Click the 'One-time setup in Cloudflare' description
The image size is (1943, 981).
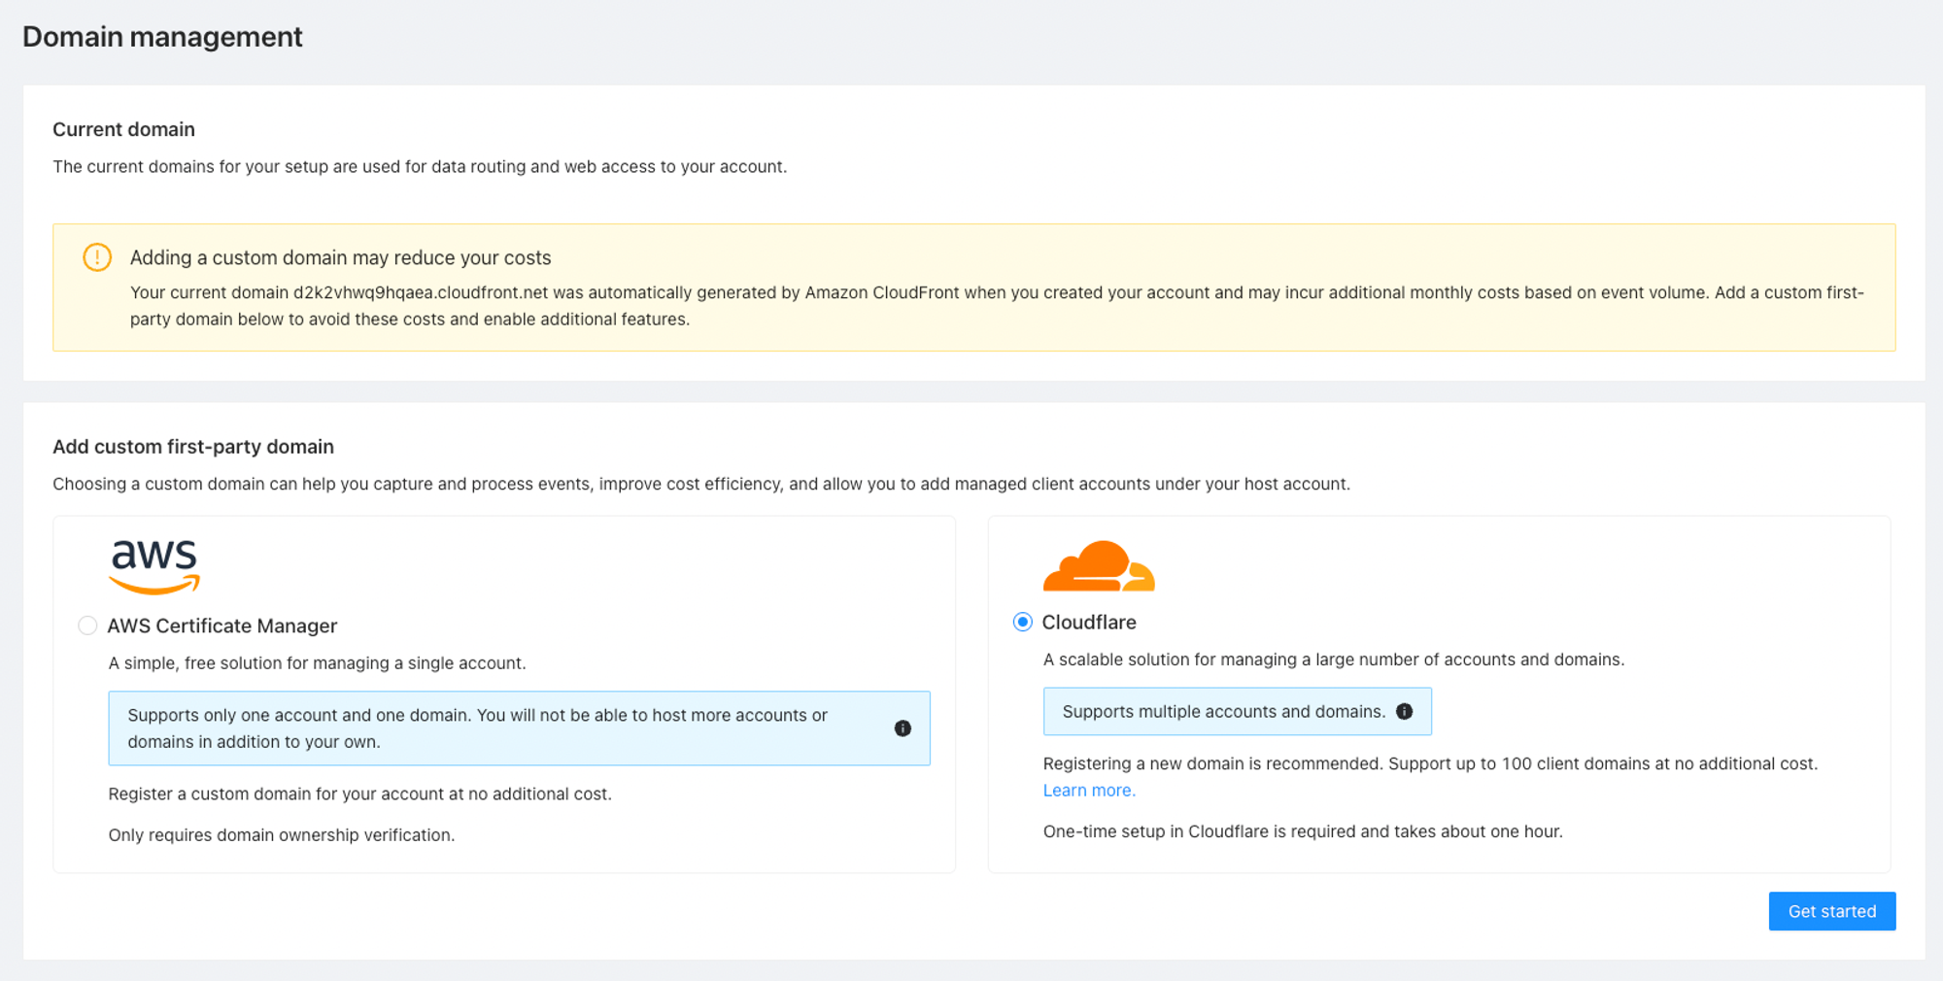pyautogui.click(x=1302, y=831)
